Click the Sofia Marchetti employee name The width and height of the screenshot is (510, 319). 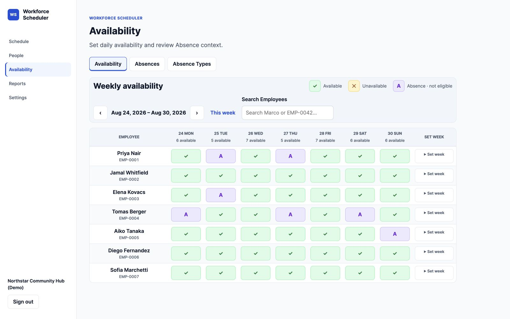tap(129, 270)
